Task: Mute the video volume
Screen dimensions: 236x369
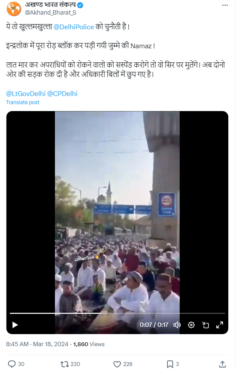Action: [x=177, y=325]
